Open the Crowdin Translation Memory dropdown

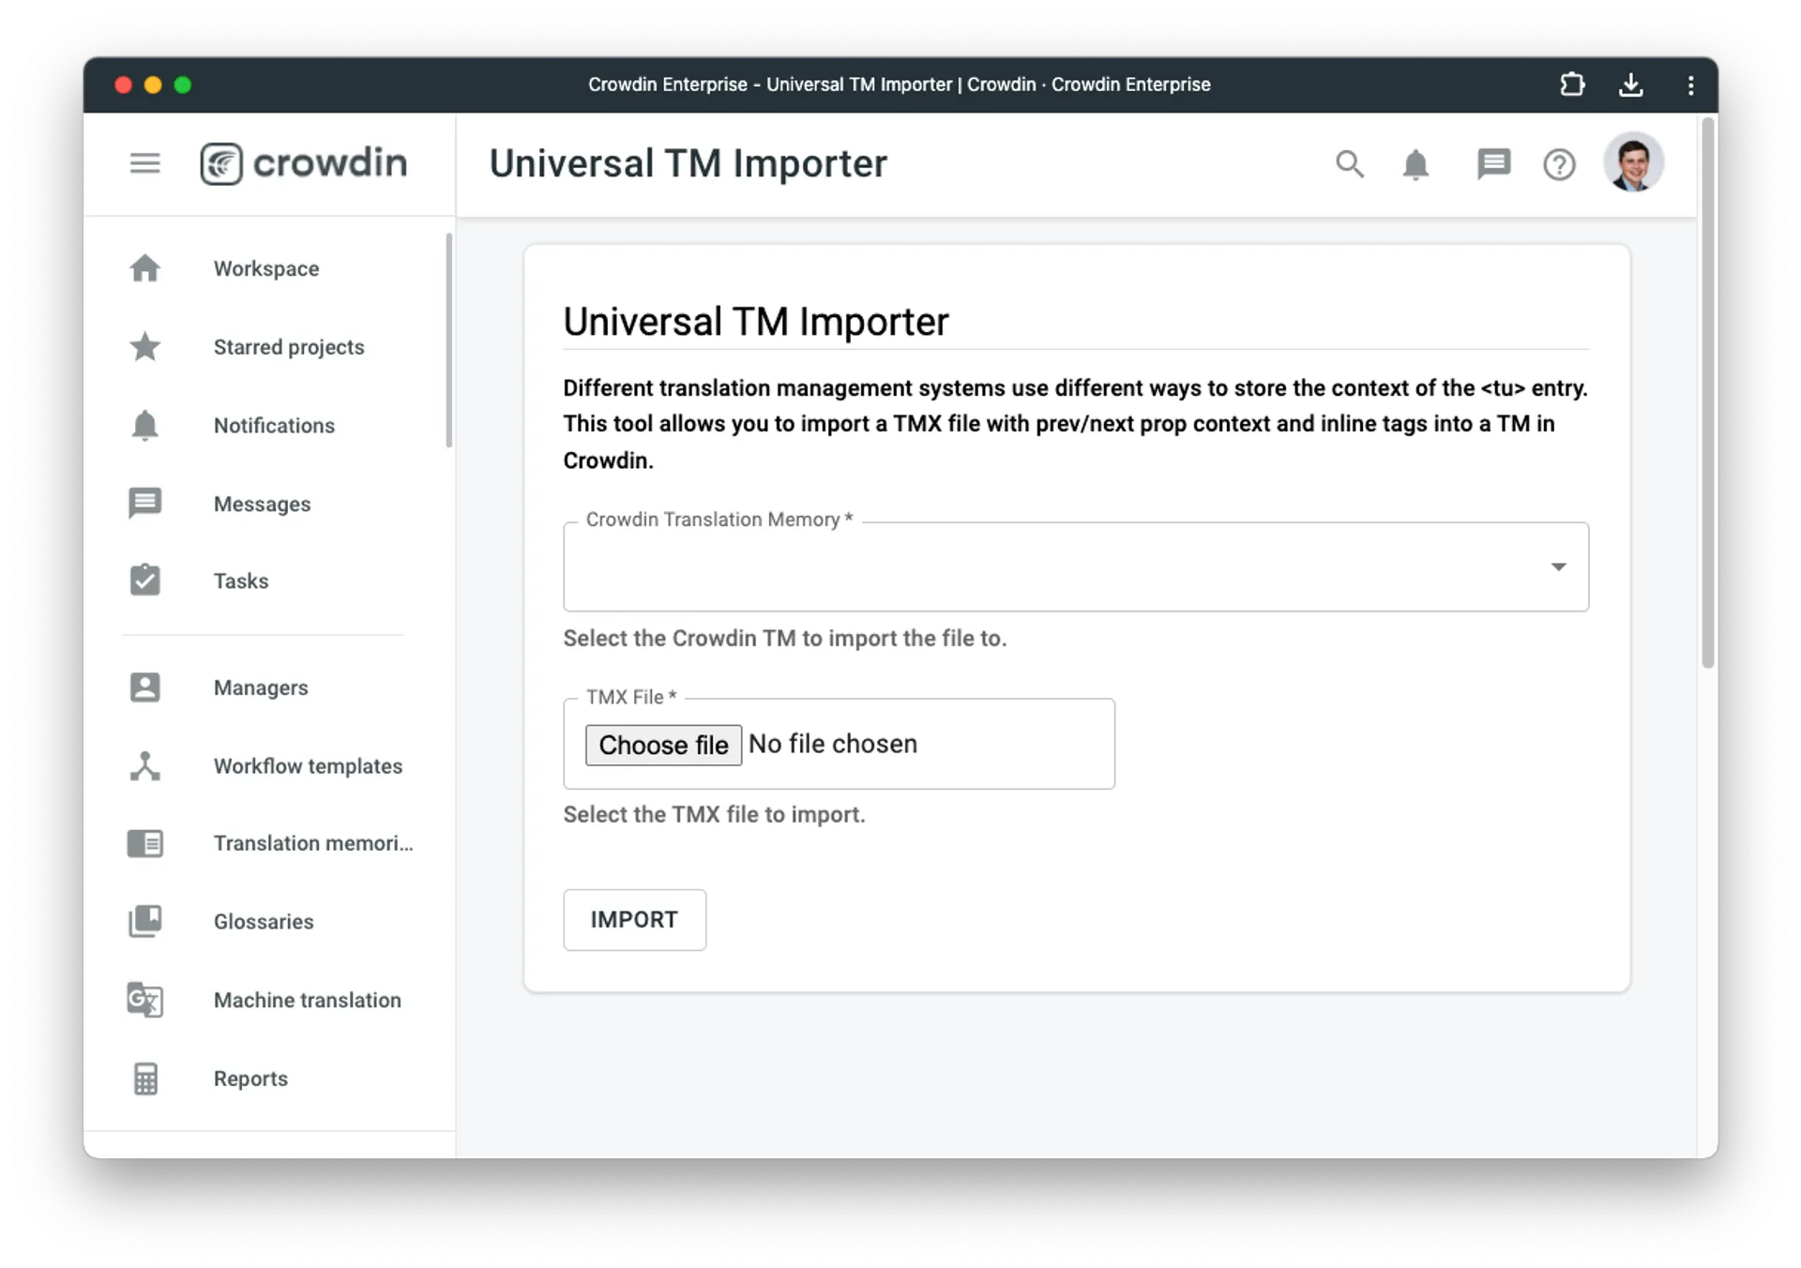[1075, 566]
